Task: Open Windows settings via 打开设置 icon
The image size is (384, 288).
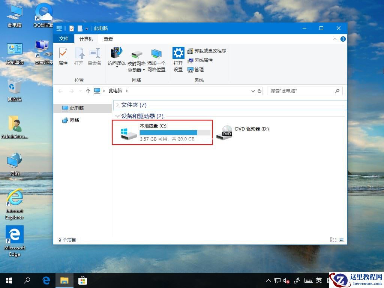Action: tap(178, 56)
